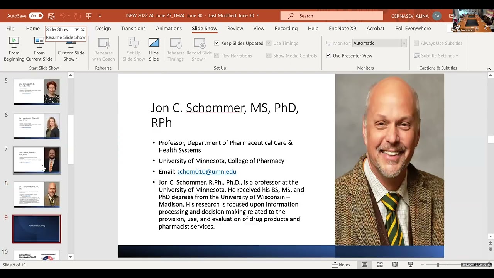Start slide show From Beginning
The image size is (494, 278).
click(x=14, y=49)
